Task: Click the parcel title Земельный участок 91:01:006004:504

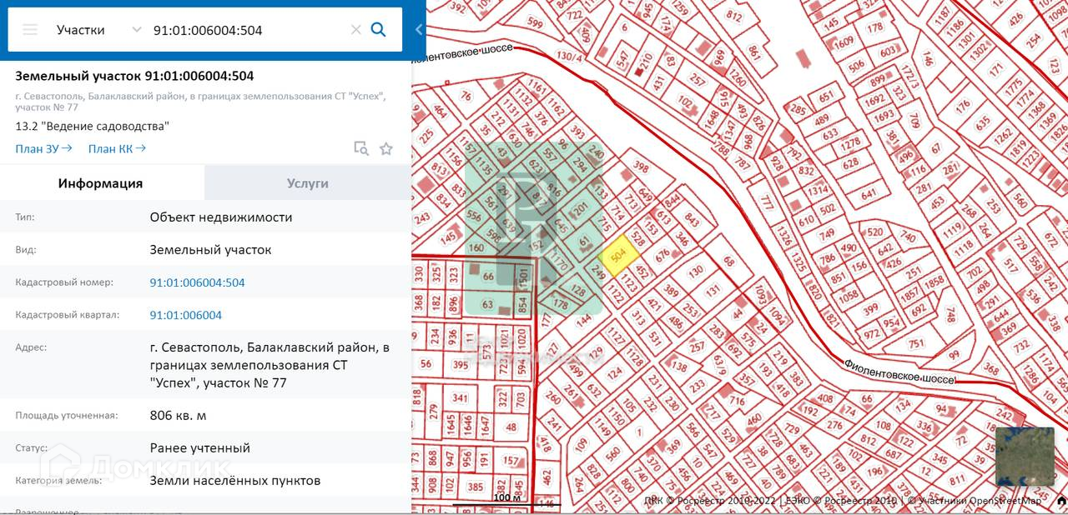Action: pos(134,76)
